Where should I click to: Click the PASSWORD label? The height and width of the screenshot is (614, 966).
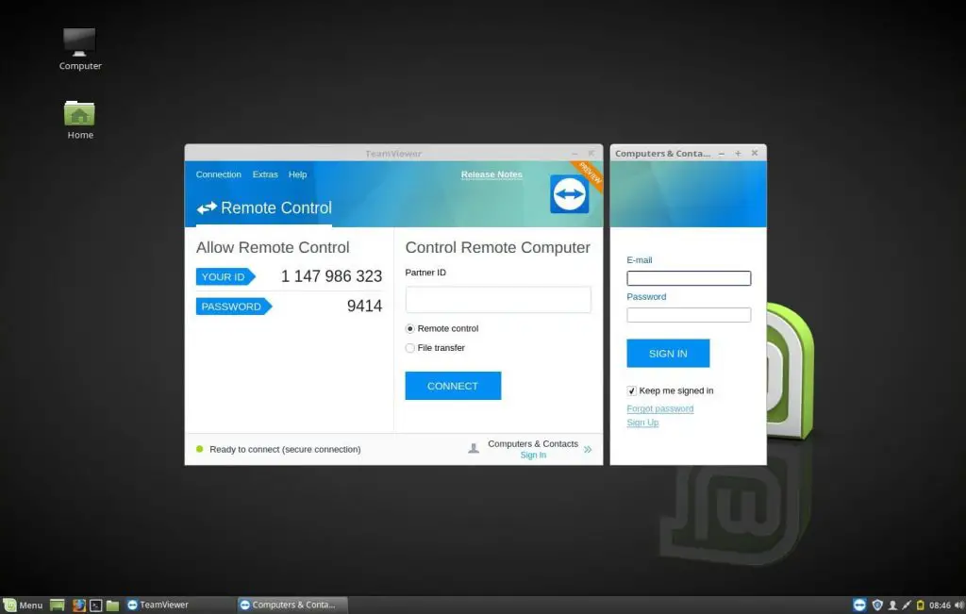click(x=232, y=307)
